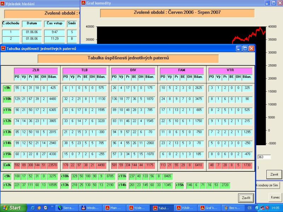Click the FAM total balance 6410

pos(198,165)
